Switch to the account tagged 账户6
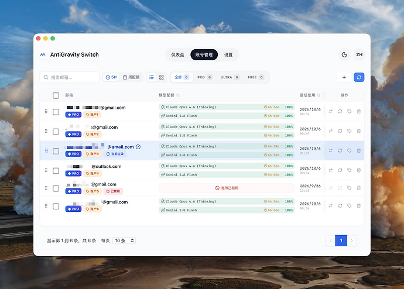 331,205
